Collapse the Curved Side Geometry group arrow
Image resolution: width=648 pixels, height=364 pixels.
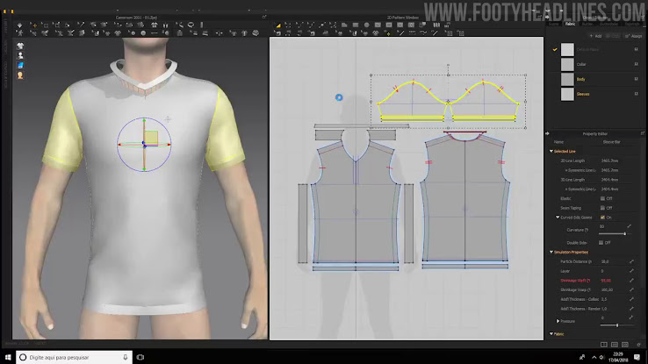point(557,217)
